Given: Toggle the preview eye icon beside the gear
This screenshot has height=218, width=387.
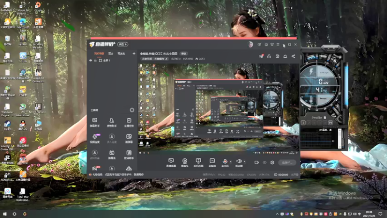Looking at the screenshot, I should [x=264, y=162].
